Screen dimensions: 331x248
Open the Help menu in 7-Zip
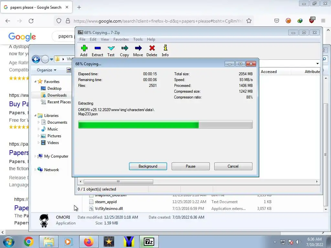(151, 39)
